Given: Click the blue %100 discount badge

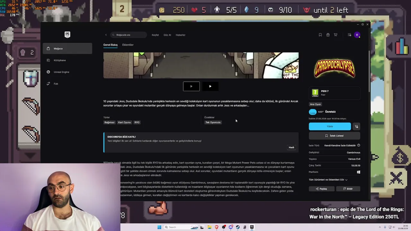Looking at the screenshot, I should pos(312,112).
